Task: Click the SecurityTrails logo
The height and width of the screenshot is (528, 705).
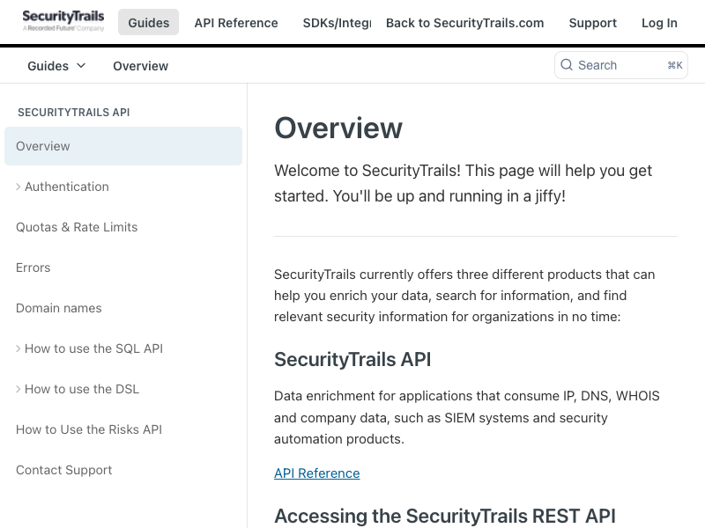Action: click(63, 20)
